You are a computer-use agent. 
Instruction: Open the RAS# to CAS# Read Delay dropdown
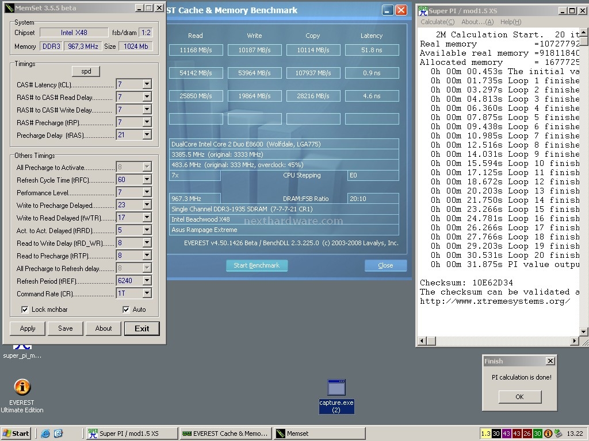click(x=147, y=96)
